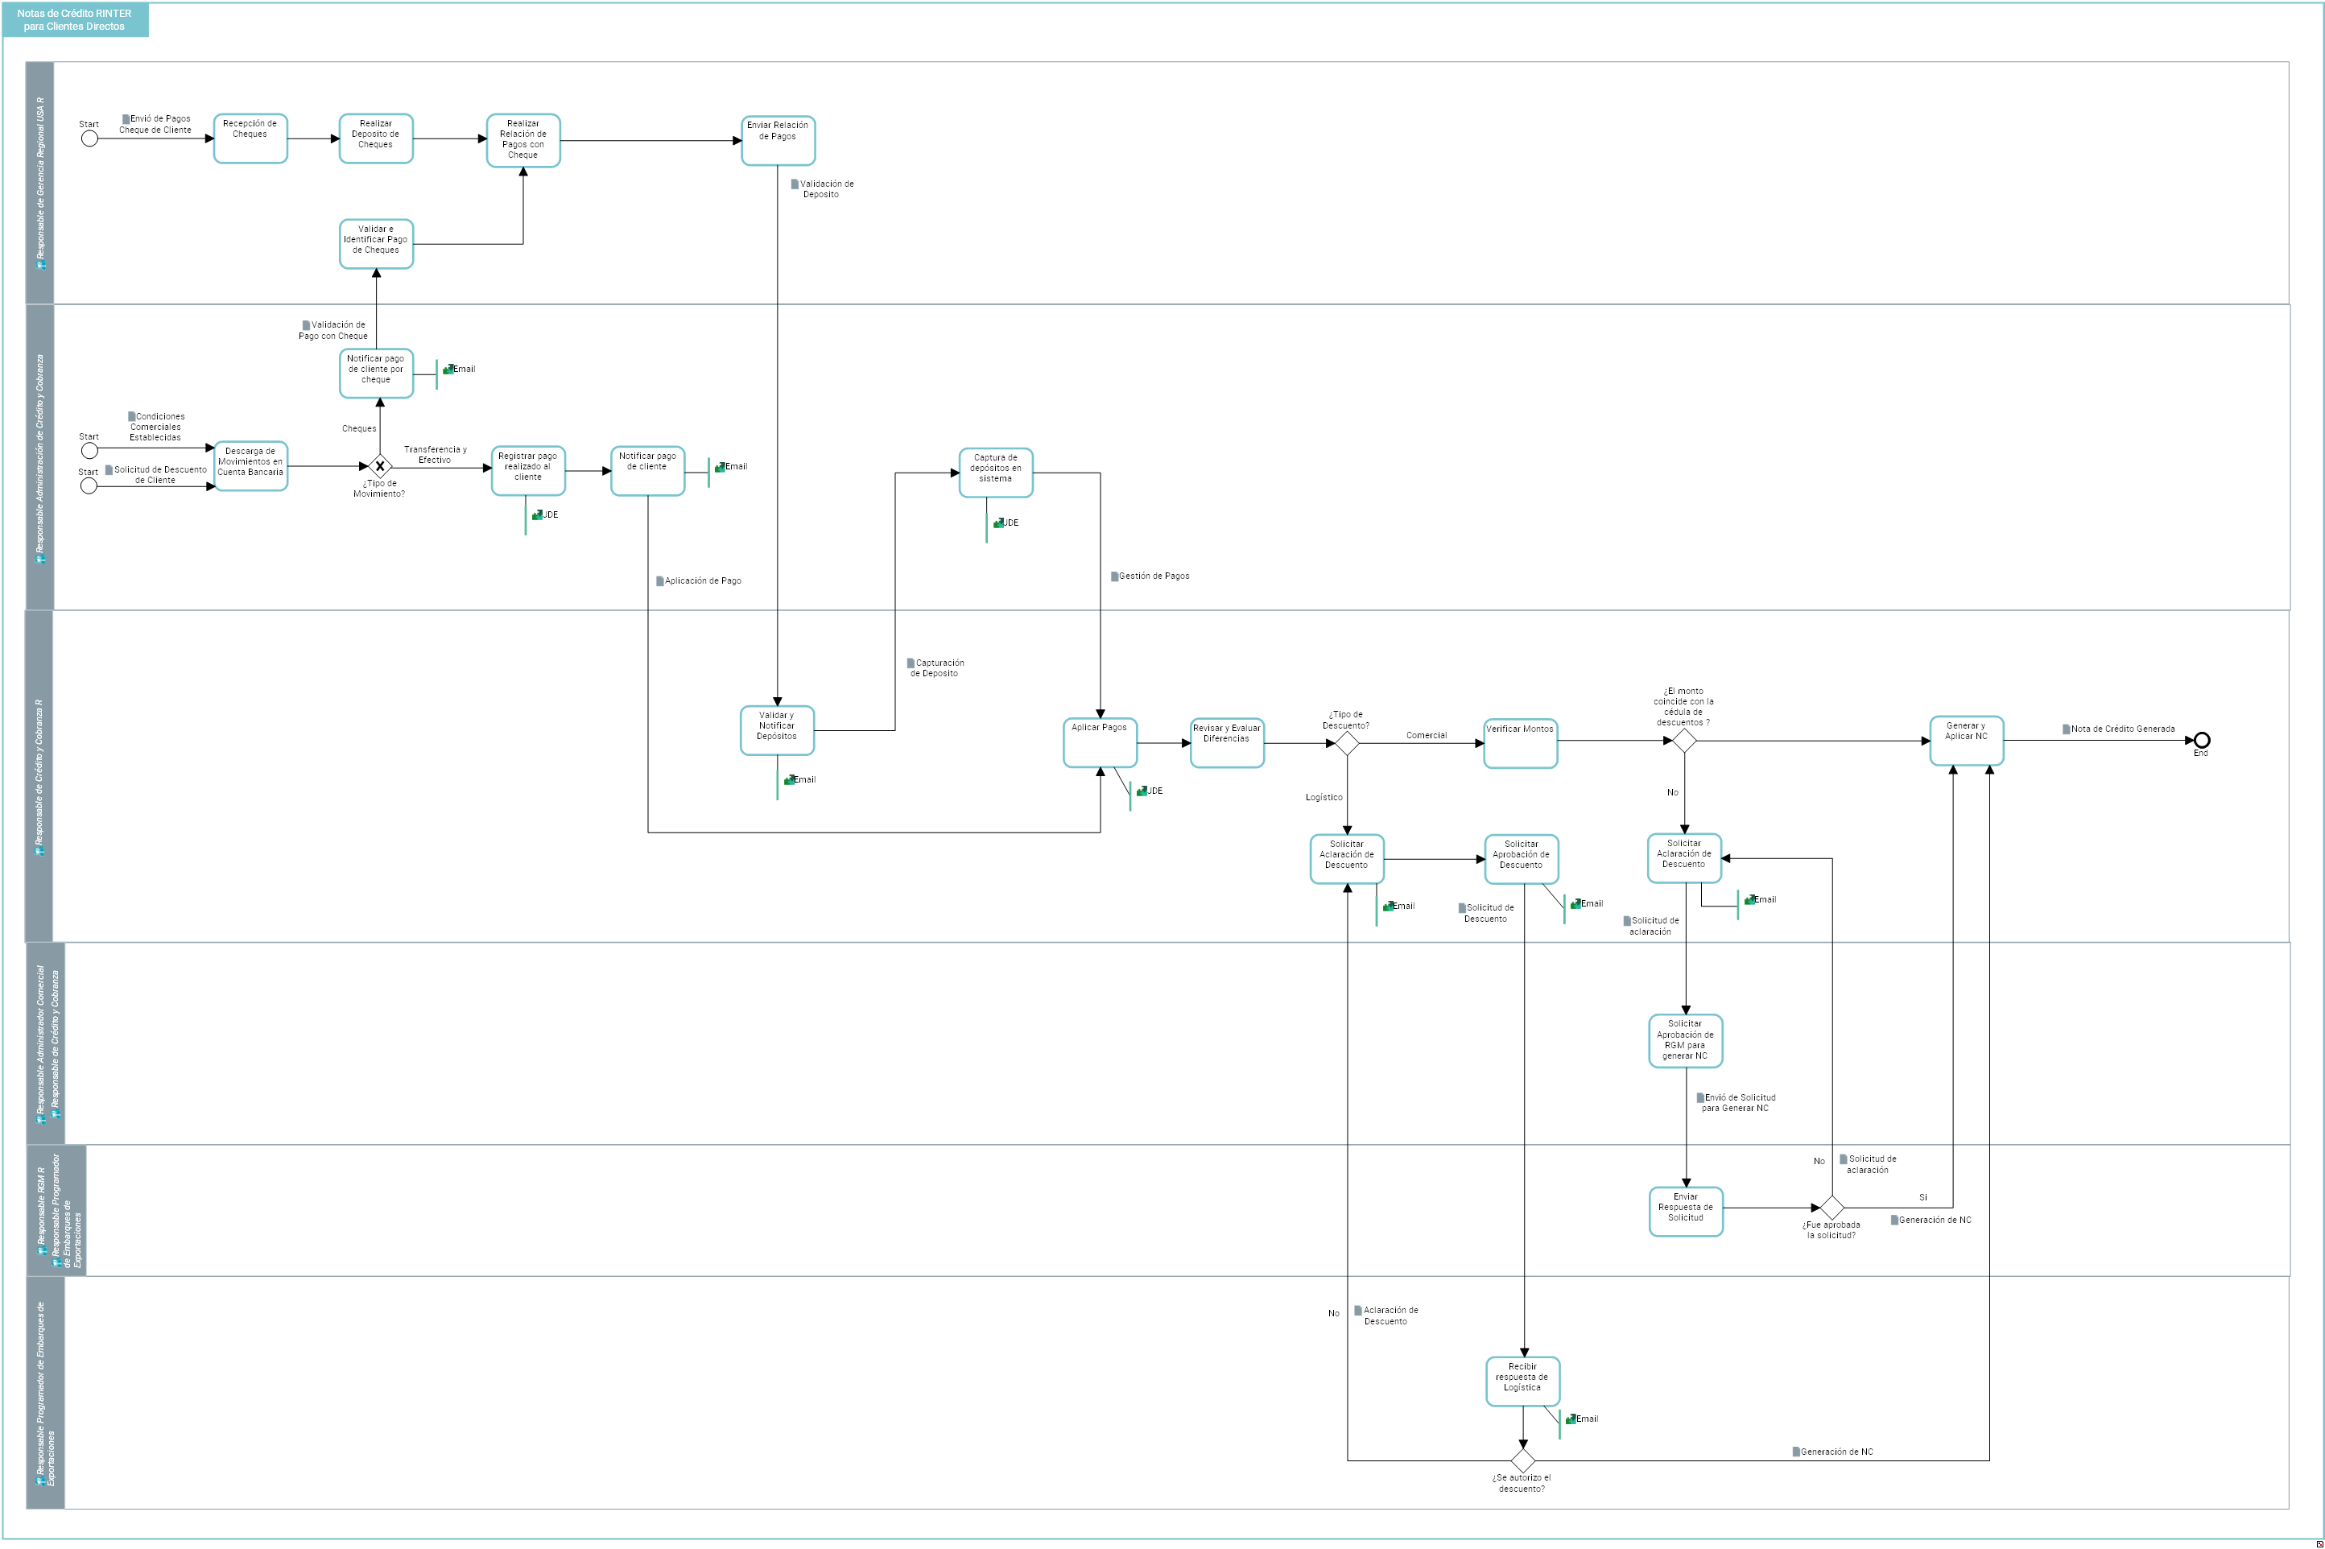Click the Gestión de Pagos document icon
This screenshot has width=2325, height=1549.
point(1114,576)
